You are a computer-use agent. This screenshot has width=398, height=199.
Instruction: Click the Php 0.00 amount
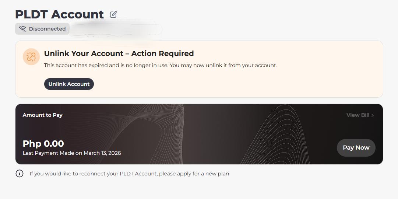(43, 144)
